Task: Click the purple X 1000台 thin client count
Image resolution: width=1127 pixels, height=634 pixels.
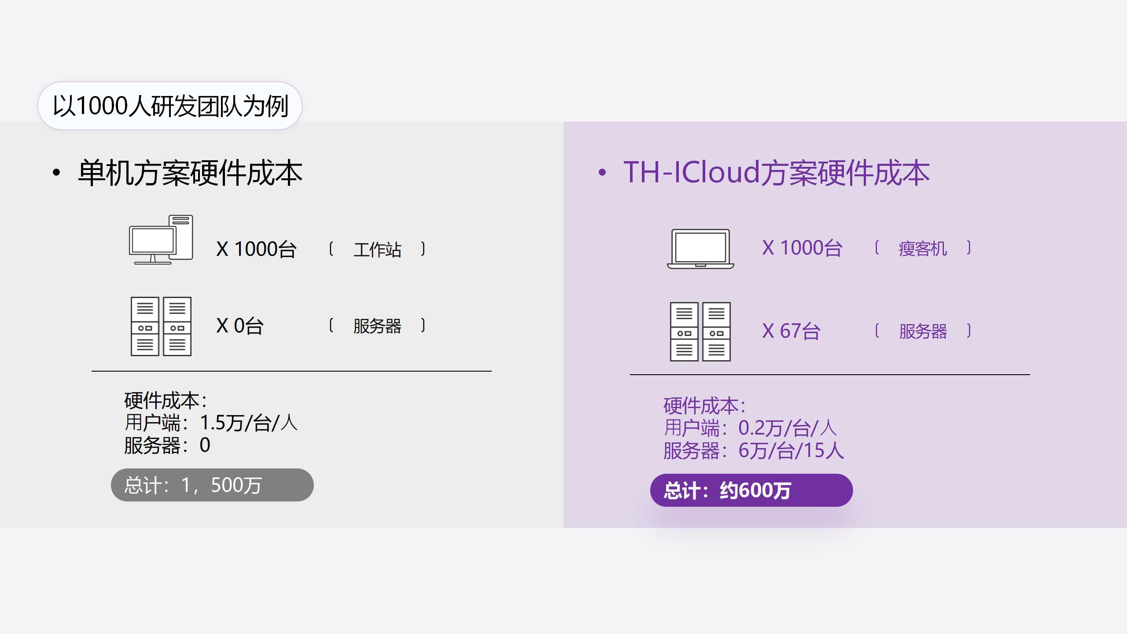Action: click(802, 248)
